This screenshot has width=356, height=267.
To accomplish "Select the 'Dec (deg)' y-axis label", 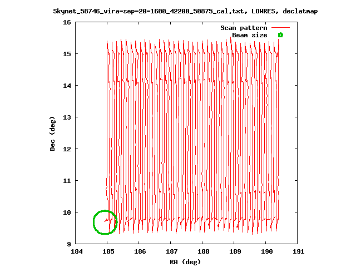I will click(x=52, y=133).
